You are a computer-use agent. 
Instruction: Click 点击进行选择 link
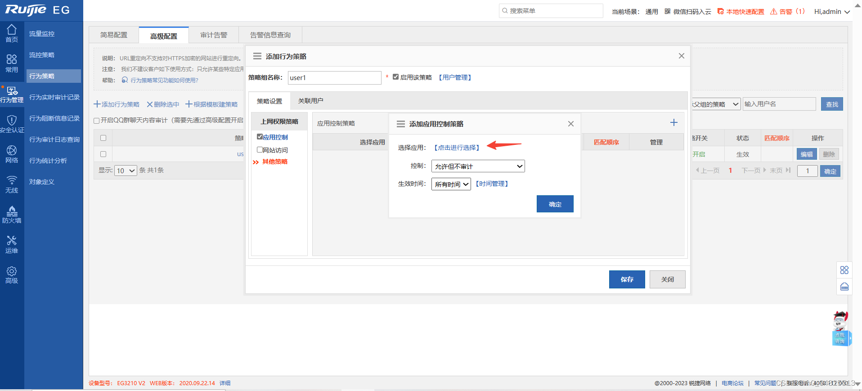(457, 148)
